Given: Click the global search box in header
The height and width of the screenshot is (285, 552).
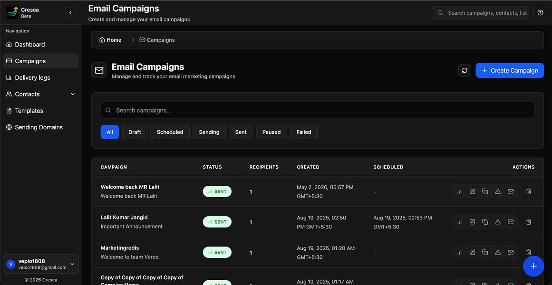Looking at the screenshot, I should pyautogui.click(x=481, y=13).
